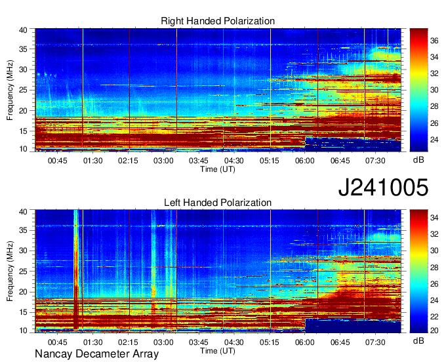This screenshot has height=362, width=446.
Task: Click the 04:30 time tick on the Right Handed plot
Action: (234, 161)
